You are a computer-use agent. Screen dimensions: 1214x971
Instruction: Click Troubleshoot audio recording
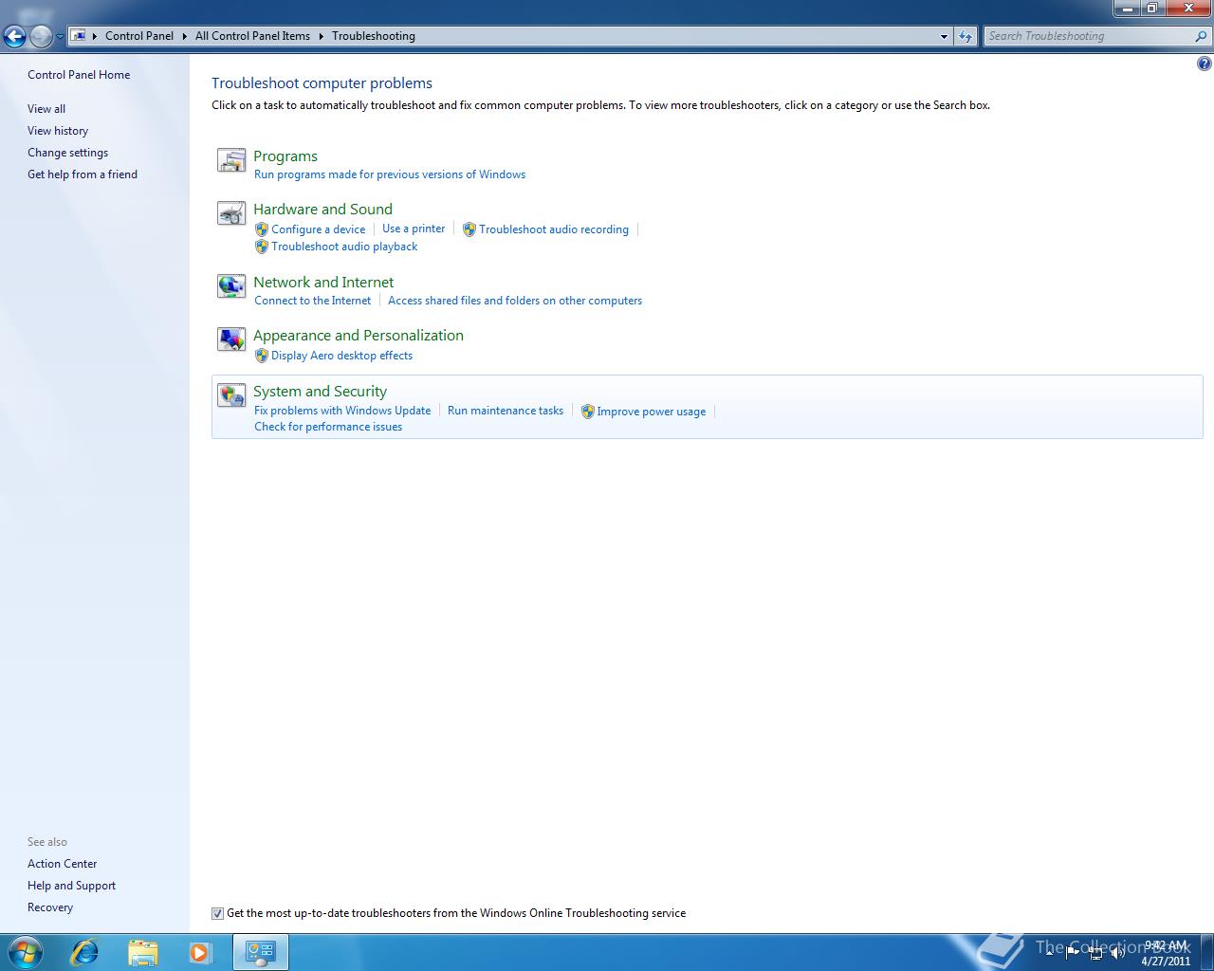click(x=554, y=229)
